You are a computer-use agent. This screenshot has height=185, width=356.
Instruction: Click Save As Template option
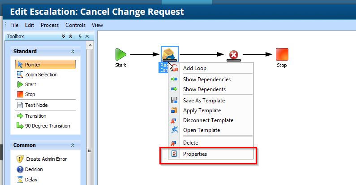(x=204, y=101)
